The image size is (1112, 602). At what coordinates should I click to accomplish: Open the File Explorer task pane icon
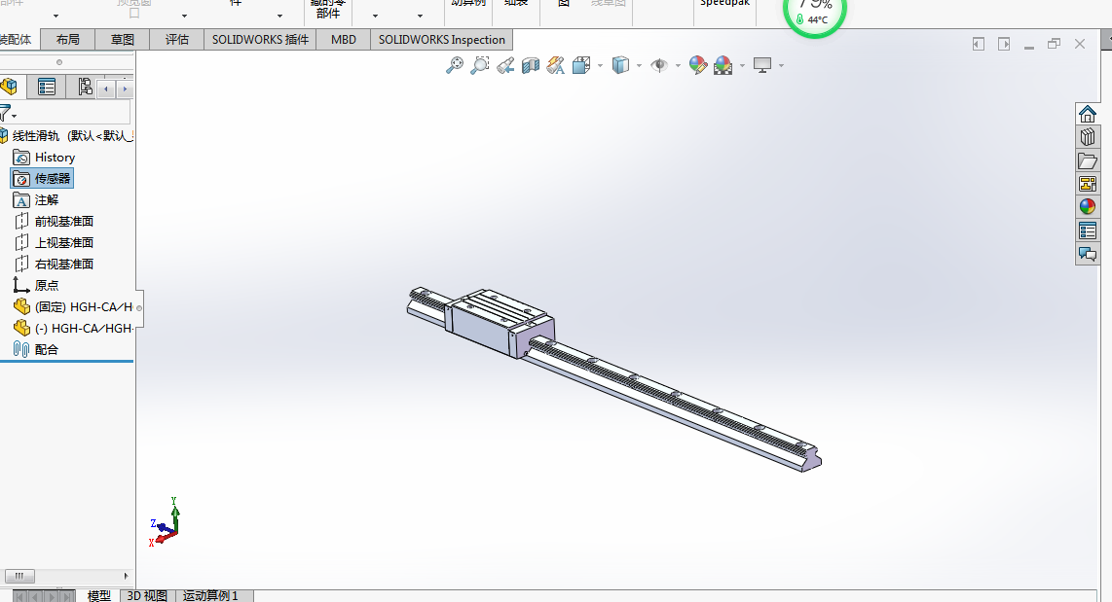[1088, 160]
